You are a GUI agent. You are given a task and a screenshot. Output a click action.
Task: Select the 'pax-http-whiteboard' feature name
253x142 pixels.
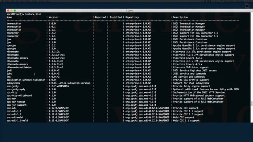tap(19, 95)
